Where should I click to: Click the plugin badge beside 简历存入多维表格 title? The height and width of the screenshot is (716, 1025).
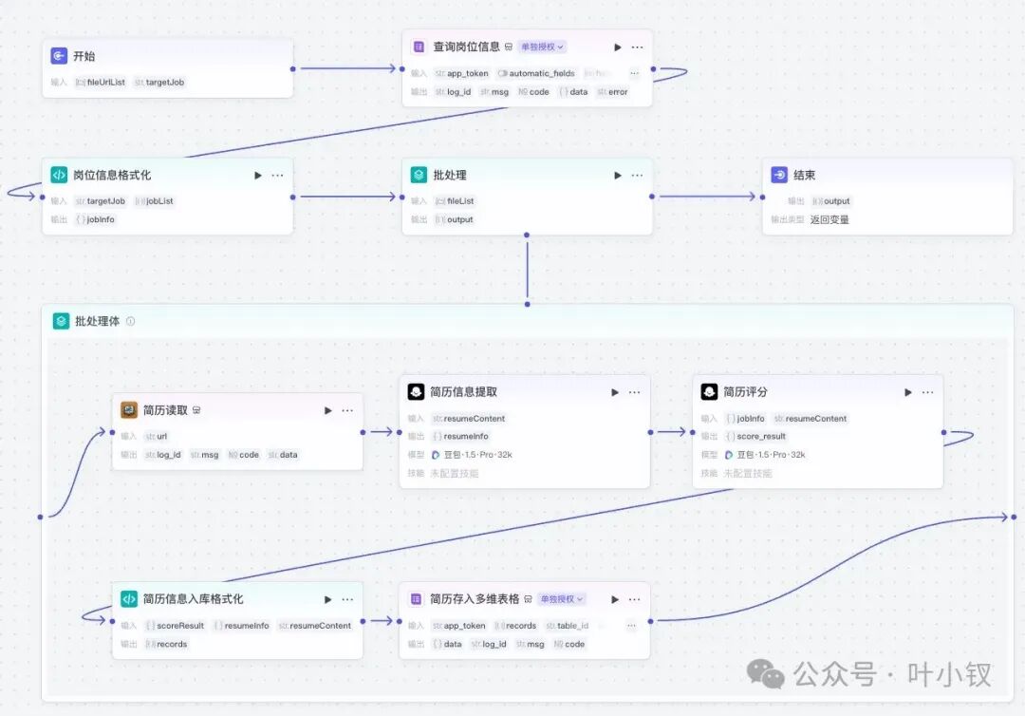pyautogui.click(x=529, y=599)
